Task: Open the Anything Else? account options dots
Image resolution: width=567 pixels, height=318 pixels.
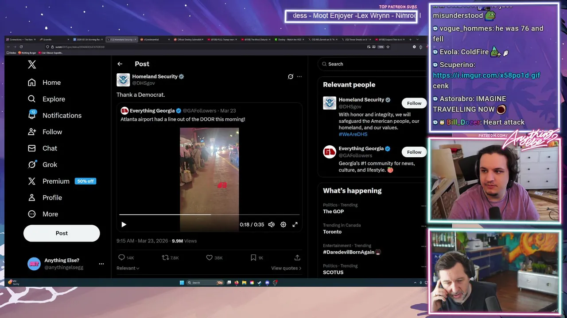Action: pyautogui.click(x=101, y=264)
